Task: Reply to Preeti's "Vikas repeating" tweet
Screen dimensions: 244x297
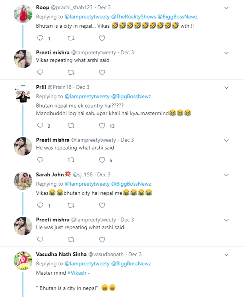Action: click(x=40, y=72)
